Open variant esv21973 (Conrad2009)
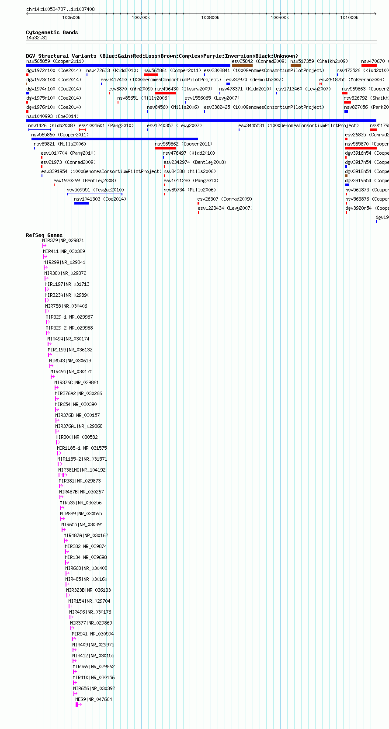Screen dimensions: 389x729 click(68, 162)
